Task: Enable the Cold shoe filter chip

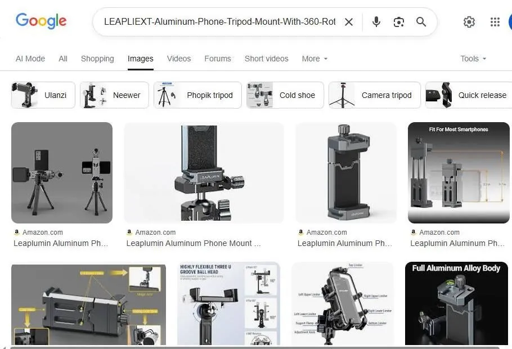Action: [284, 95]
